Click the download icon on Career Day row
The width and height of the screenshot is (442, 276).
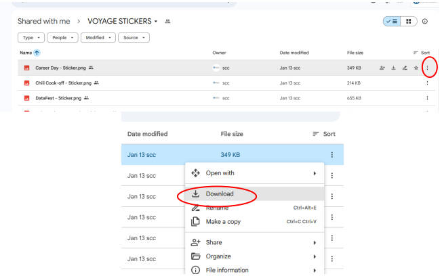(x=393, y=68)
